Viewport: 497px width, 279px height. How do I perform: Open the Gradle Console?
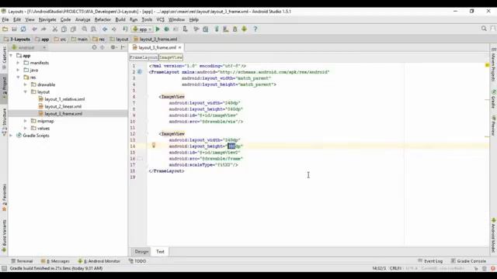[x=468, y=261]
